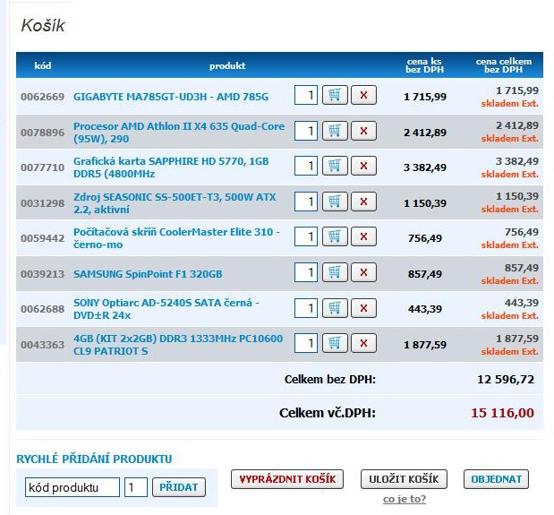Viewport: 554px width, 515px height.
Task: Delete SAMSUNG SpinPoint F1 320GB
Action: click(x=363, y=272)
